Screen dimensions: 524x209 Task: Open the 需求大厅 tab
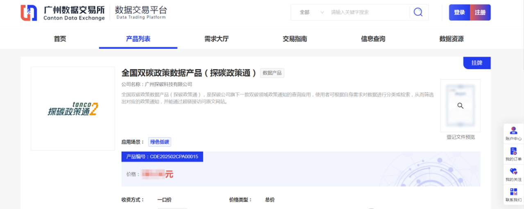(x=216, y=39)
